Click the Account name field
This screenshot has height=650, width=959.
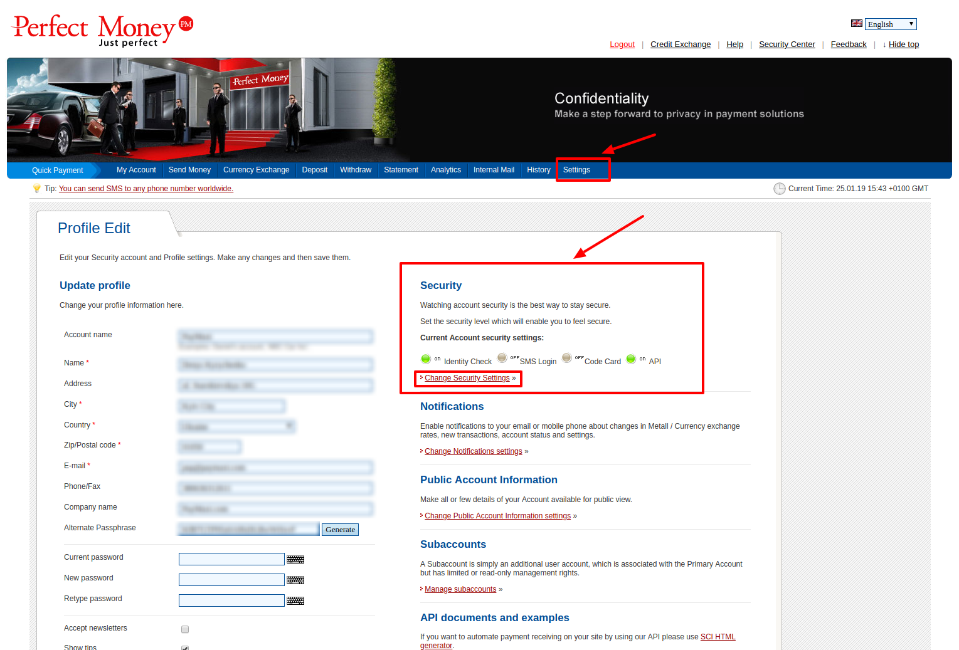[276, 337]
